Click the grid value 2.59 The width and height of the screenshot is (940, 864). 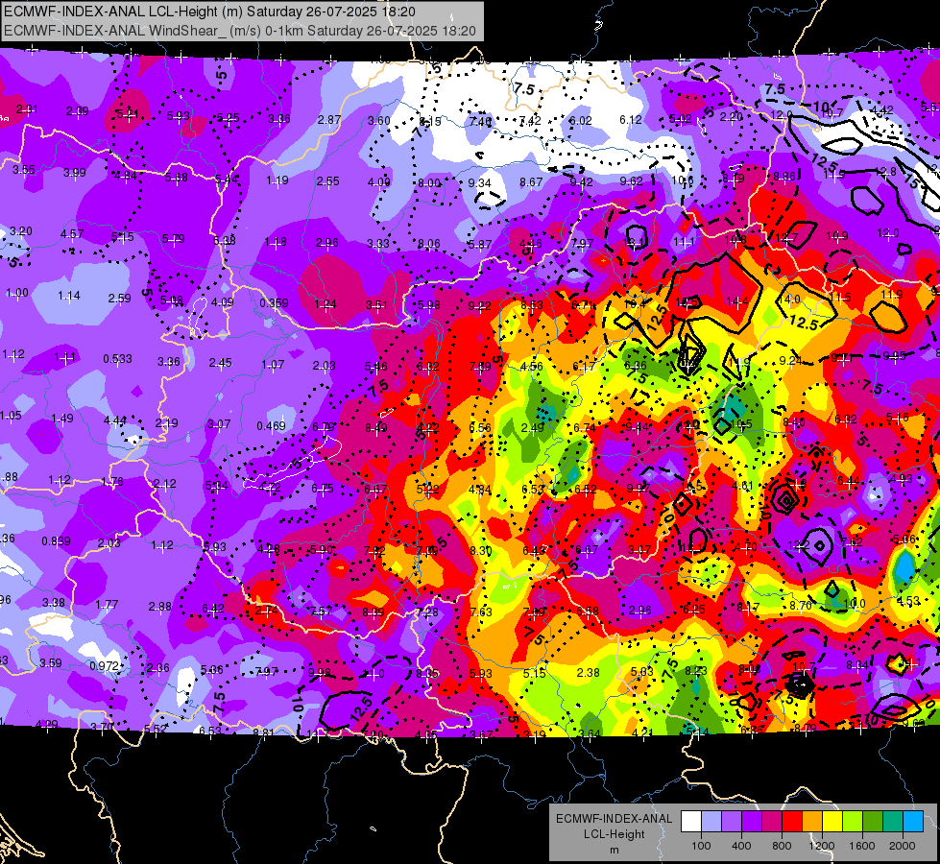(119, 298)
